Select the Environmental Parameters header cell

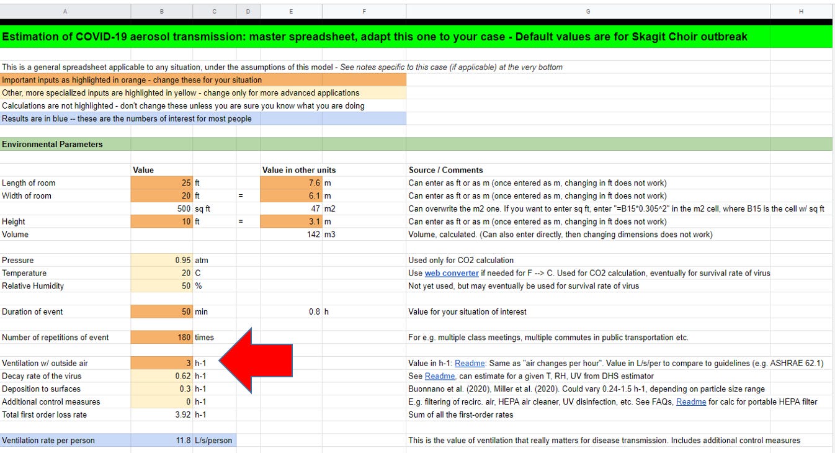pyautogui.click(x=65, y=144)
